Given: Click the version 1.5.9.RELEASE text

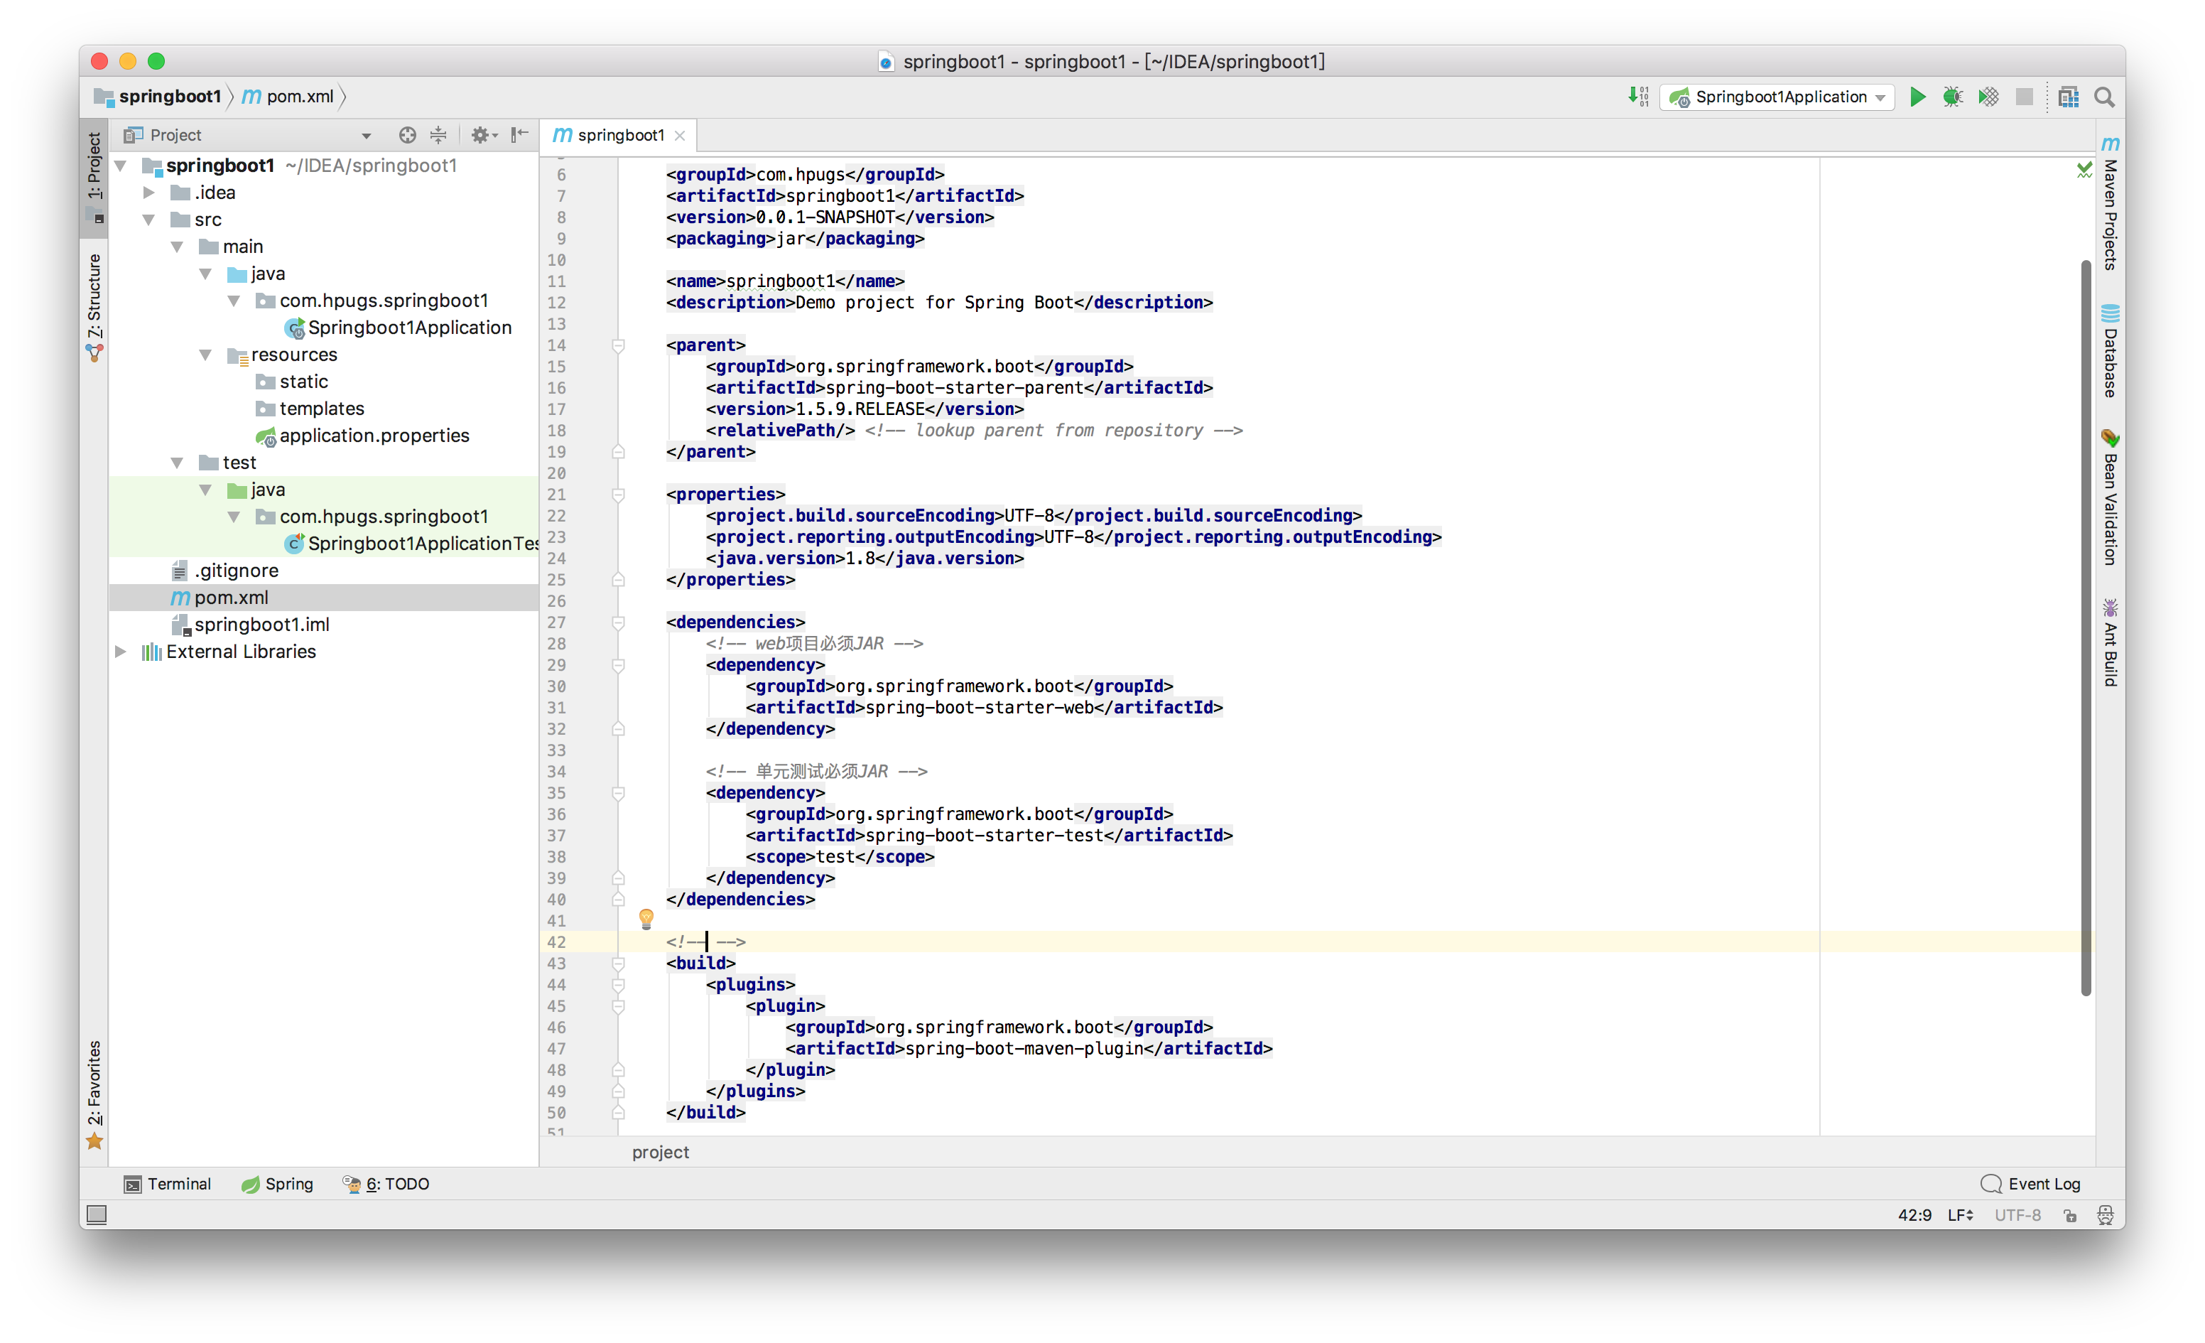Looking at the screenshot, I should click(859, 409).
